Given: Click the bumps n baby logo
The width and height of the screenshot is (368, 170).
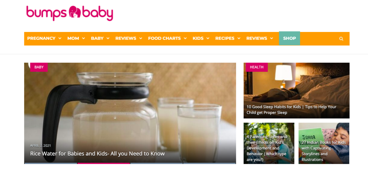Looking at the screenshot, I should 70,13.
